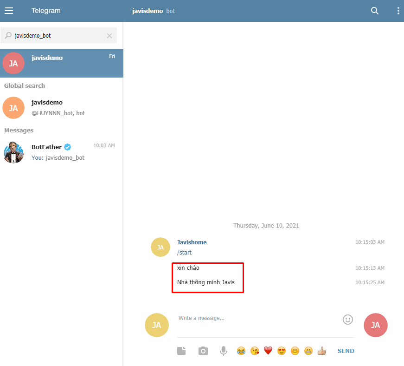404x366 pixels.
Task: Record a voice message with the microphone
Action: pos(224,351)
